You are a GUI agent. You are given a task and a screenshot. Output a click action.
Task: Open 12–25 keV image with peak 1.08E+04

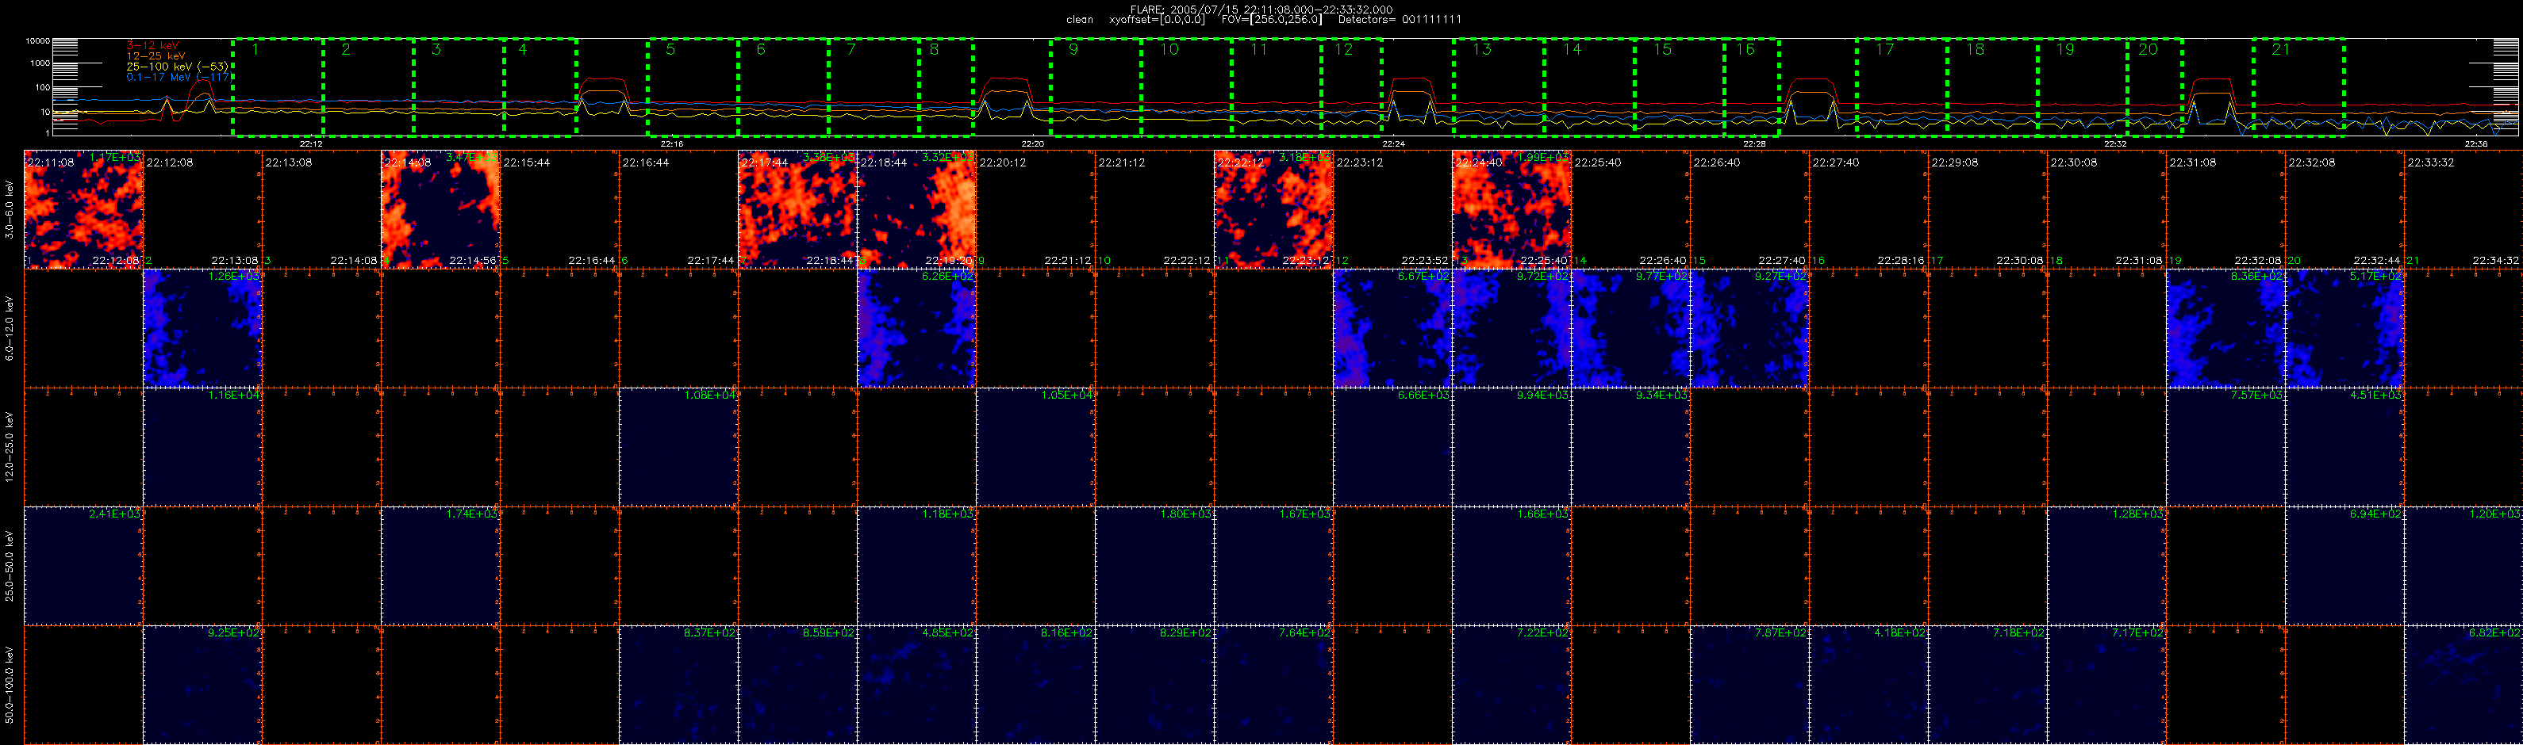point(678,447)
